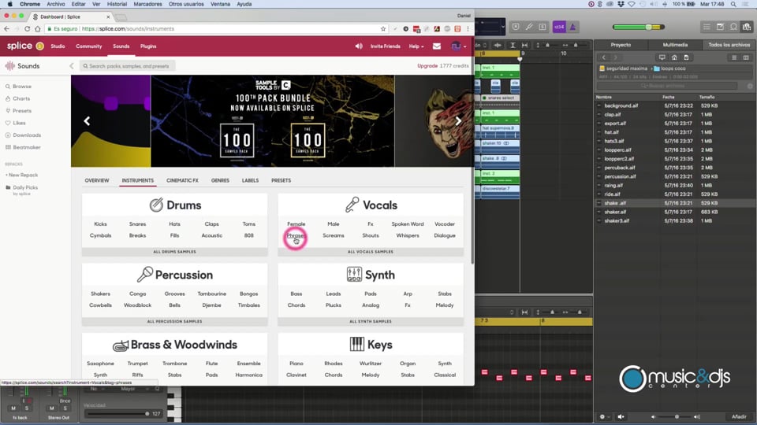Bookmark page with Chrome star icon
Screen dimensions: 757x425
[383, 29]
